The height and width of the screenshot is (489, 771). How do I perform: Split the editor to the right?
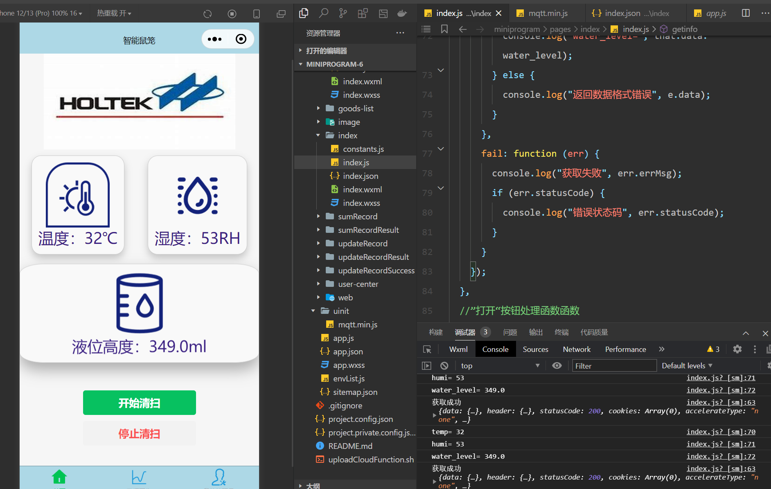click(x=746, y=13)
